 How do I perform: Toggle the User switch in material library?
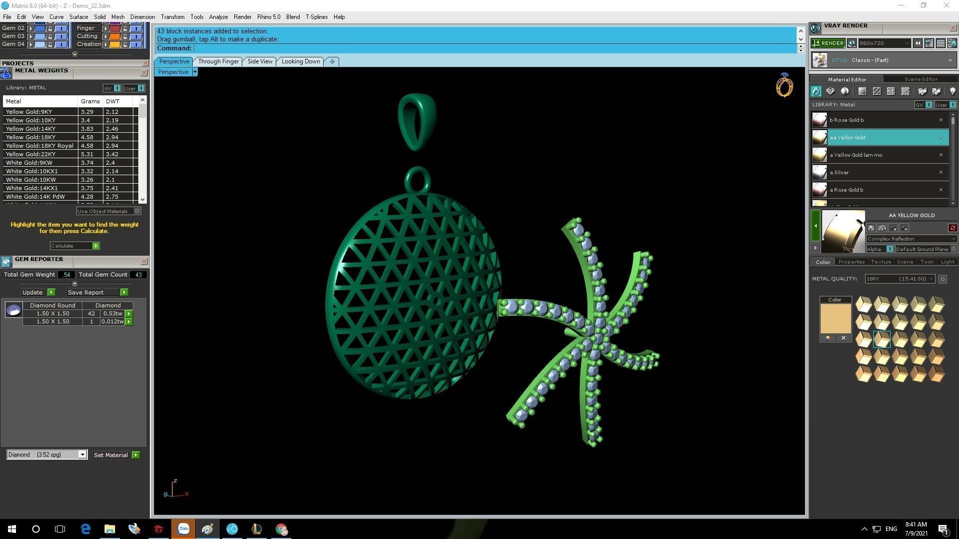(946, 105)
